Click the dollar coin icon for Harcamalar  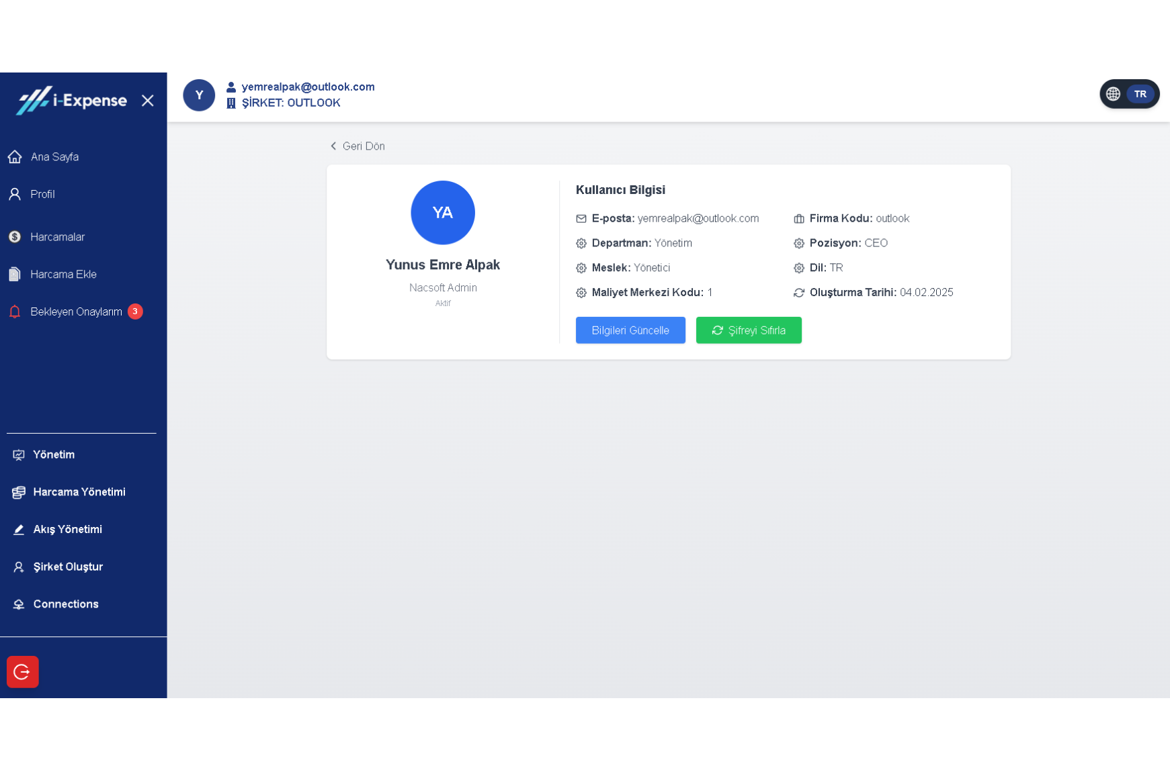[15, 237]
